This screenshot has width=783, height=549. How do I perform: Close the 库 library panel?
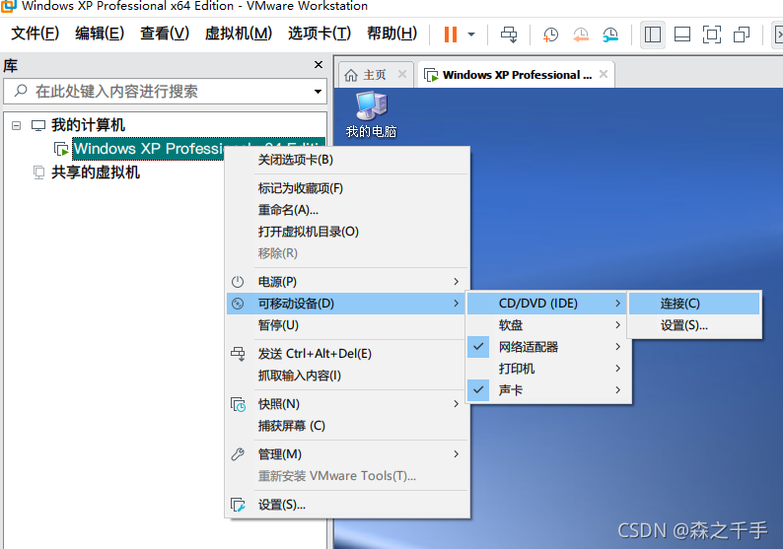point(319,64)
